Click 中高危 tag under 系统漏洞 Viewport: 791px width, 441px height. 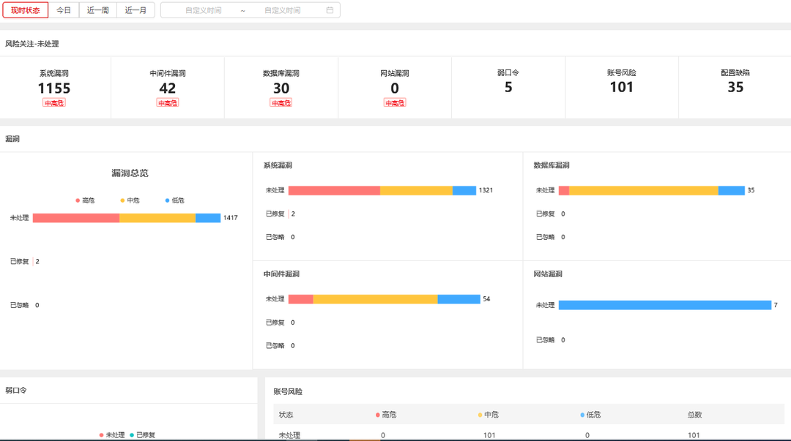54,103
